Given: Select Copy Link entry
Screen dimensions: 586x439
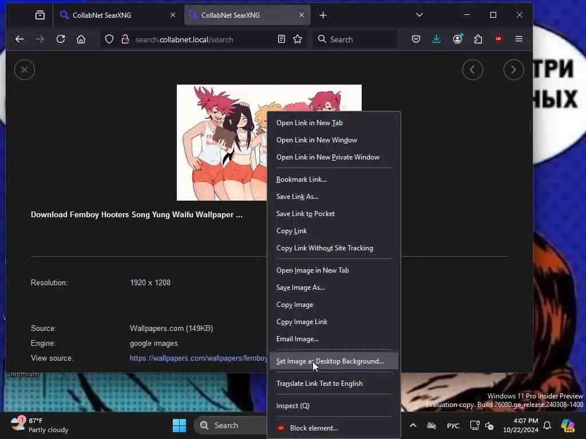Looking at the screenshot, I should (x=334, y=231).
